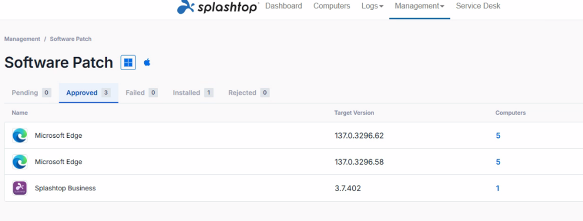Screen dimensions: 583x221
Task: Open computer count for Edge 137.0.3296.62
Action: pos(498,136)
